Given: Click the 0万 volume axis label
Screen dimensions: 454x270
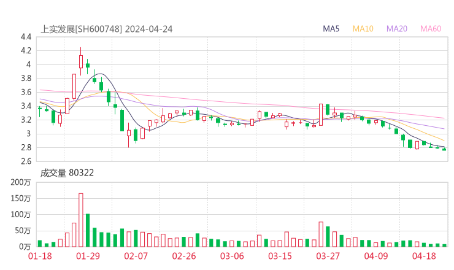Looking at the screenshot, I should [25, 247].
